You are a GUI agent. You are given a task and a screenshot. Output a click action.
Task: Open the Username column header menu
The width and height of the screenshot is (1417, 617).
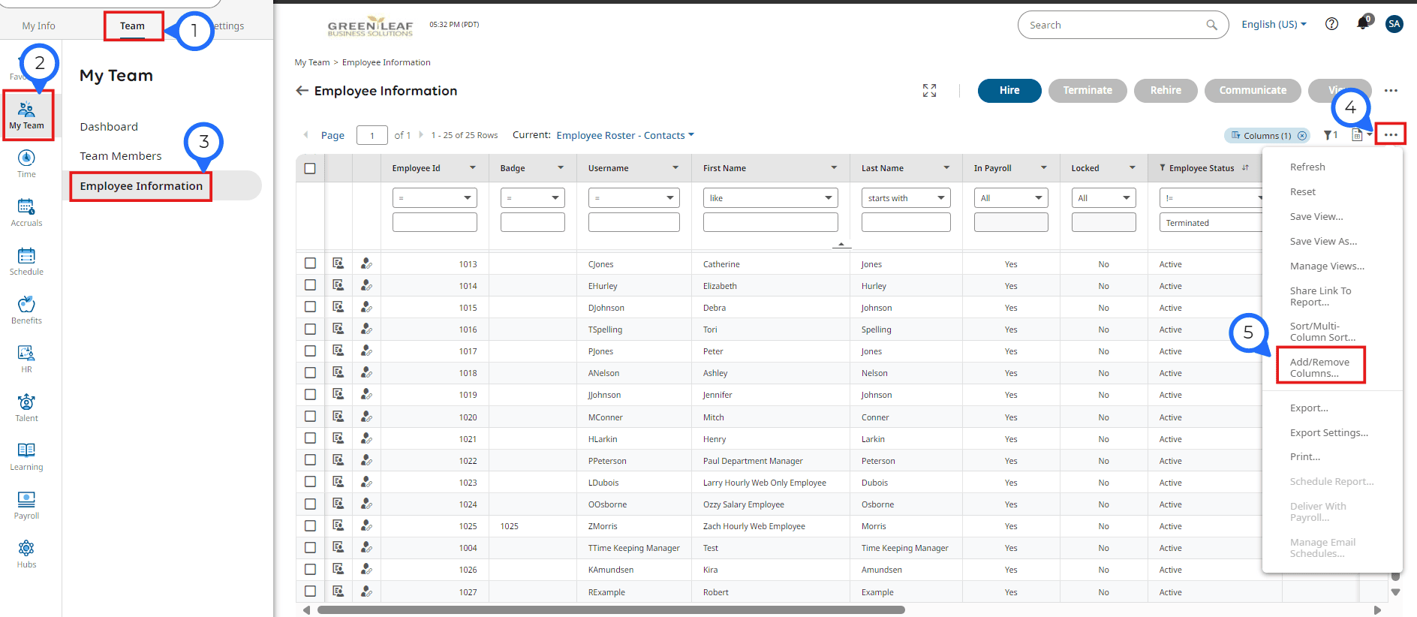[x=675, y=168]
